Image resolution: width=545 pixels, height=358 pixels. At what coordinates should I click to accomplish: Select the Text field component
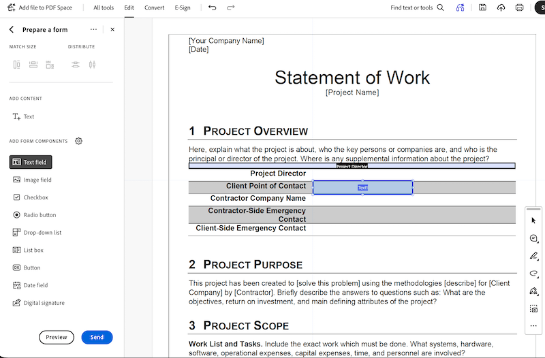click(x=31, y=162)
